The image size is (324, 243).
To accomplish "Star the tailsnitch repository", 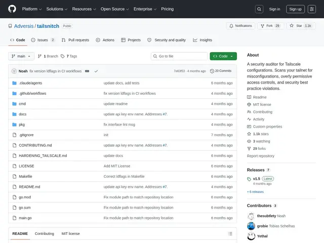I will [x=301, y=26].
